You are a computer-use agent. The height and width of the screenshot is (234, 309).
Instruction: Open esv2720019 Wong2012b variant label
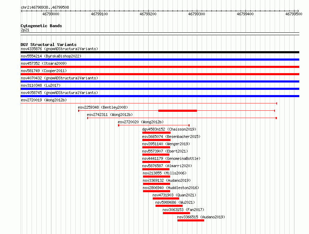point(44,100)
